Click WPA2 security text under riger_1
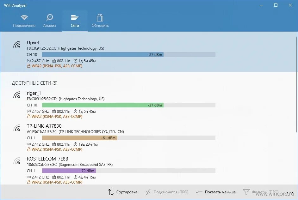This screenshot has height=200, width=298. [x=57, y=117]
